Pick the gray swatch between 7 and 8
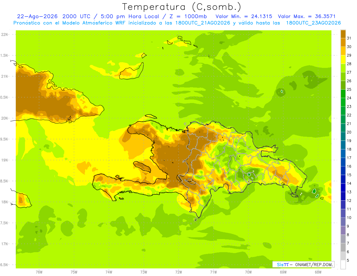Viewport: 357px width, 276px height. (x=343, y=239)
